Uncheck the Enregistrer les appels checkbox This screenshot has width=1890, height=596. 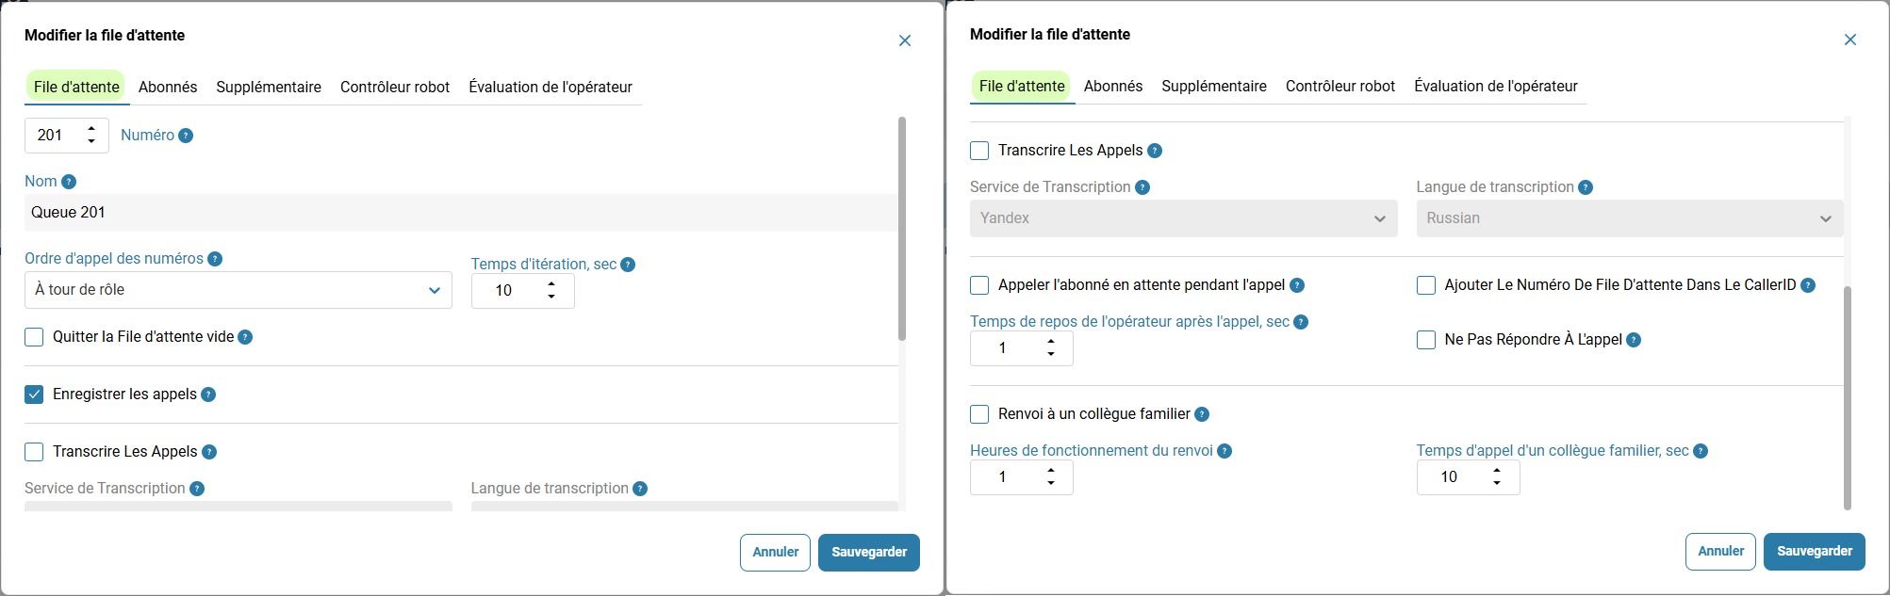coord(34,395)
